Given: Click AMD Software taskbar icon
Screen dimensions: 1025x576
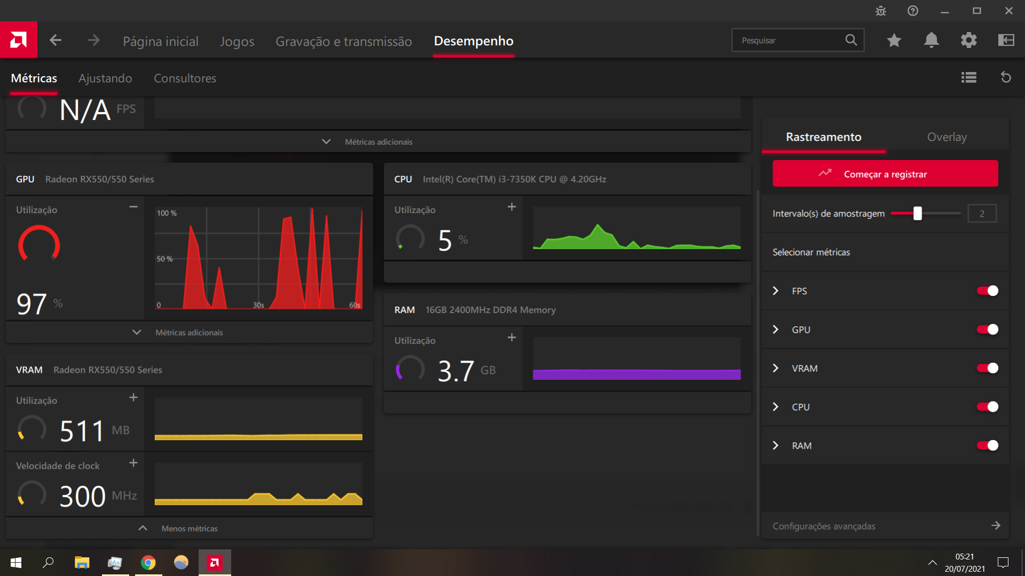Looking at the screenshot, I should (215, 563).
